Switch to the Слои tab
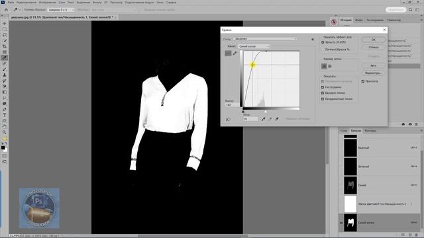The width and height of the screenshot is (424, 238). [343, 131]
